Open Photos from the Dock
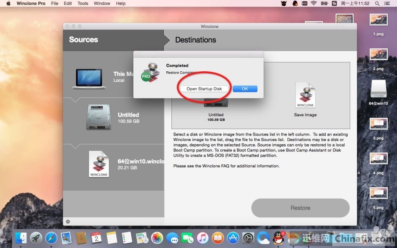The width and height of the screenshot is (397, 248). (157, 238)
